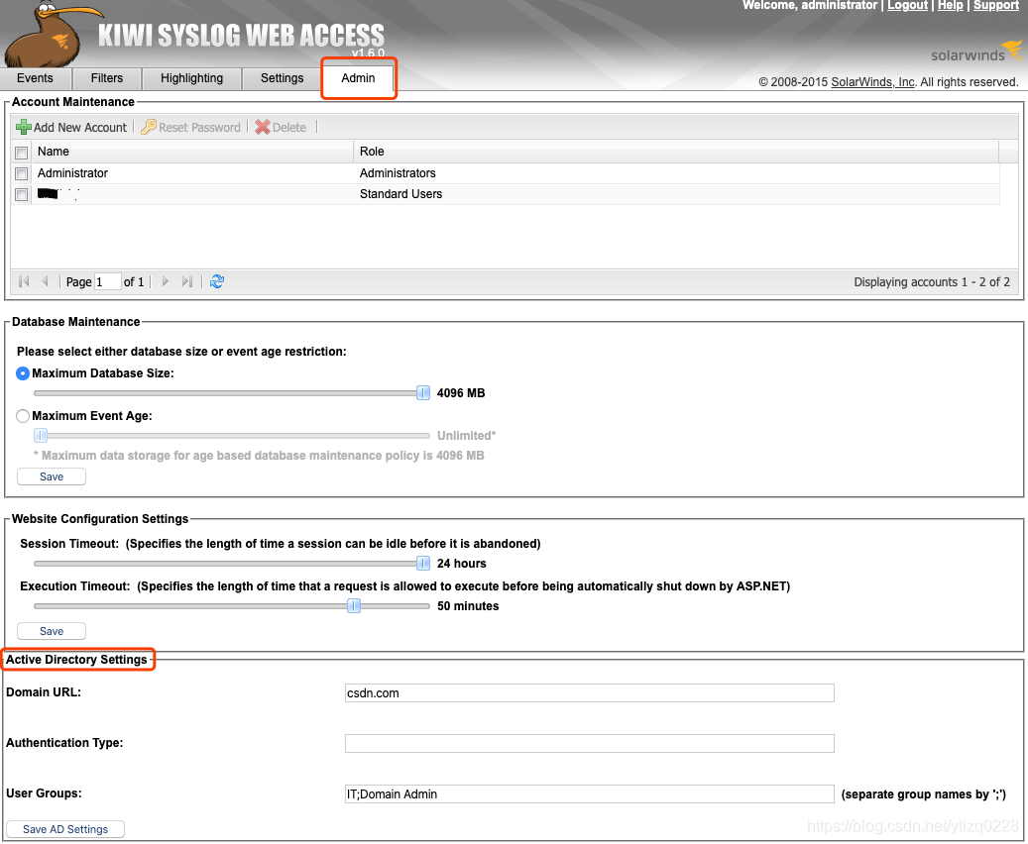Click the Execution Timeout slider handle
Screen dimensions: 1028x844
pos(354,606)
